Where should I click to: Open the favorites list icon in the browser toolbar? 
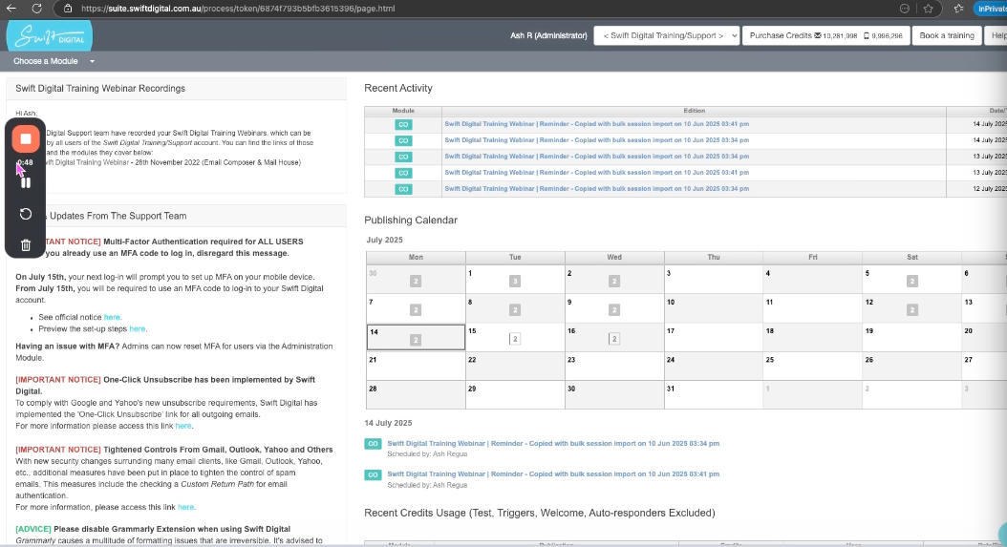[959, 9]
